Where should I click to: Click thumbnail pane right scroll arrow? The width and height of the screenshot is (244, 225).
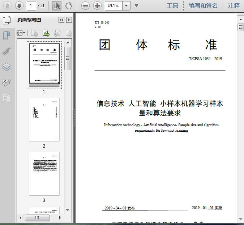tap(60, 218)
